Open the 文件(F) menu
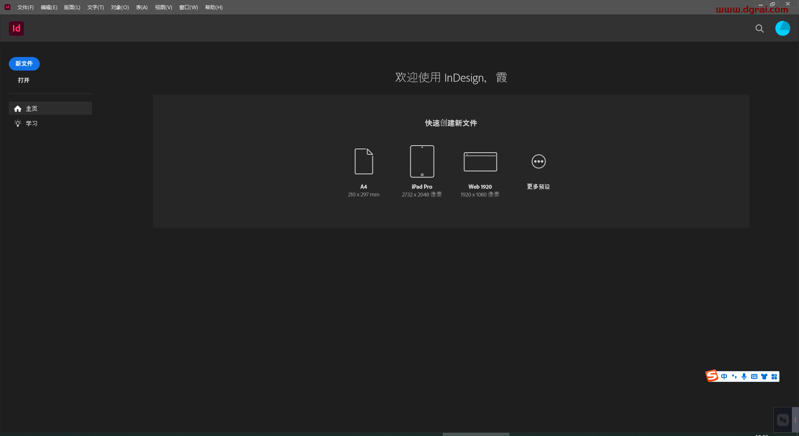799x436 pixels. pyautogui.click(x=25, y=7)
